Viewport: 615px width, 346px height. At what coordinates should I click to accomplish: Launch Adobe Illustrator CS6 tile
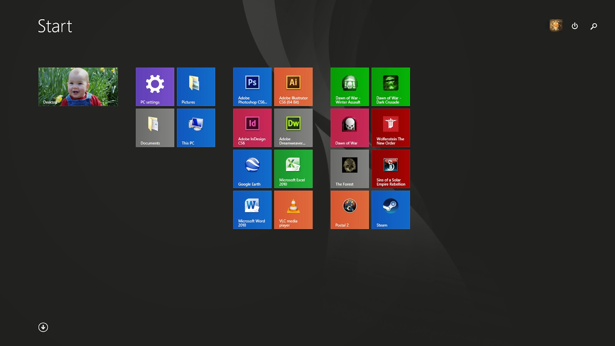click(293, 87)
